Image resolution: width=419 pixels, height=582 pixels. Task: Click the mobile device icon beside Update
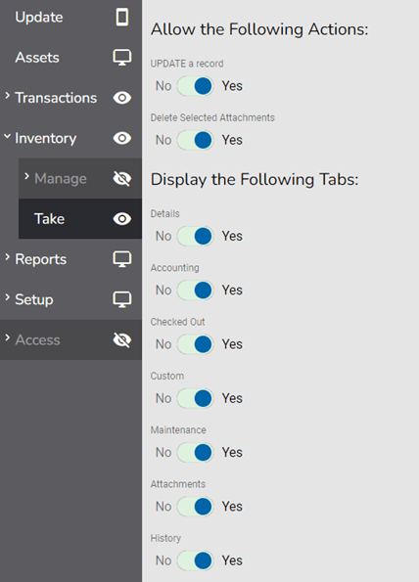tap(122, 17)
